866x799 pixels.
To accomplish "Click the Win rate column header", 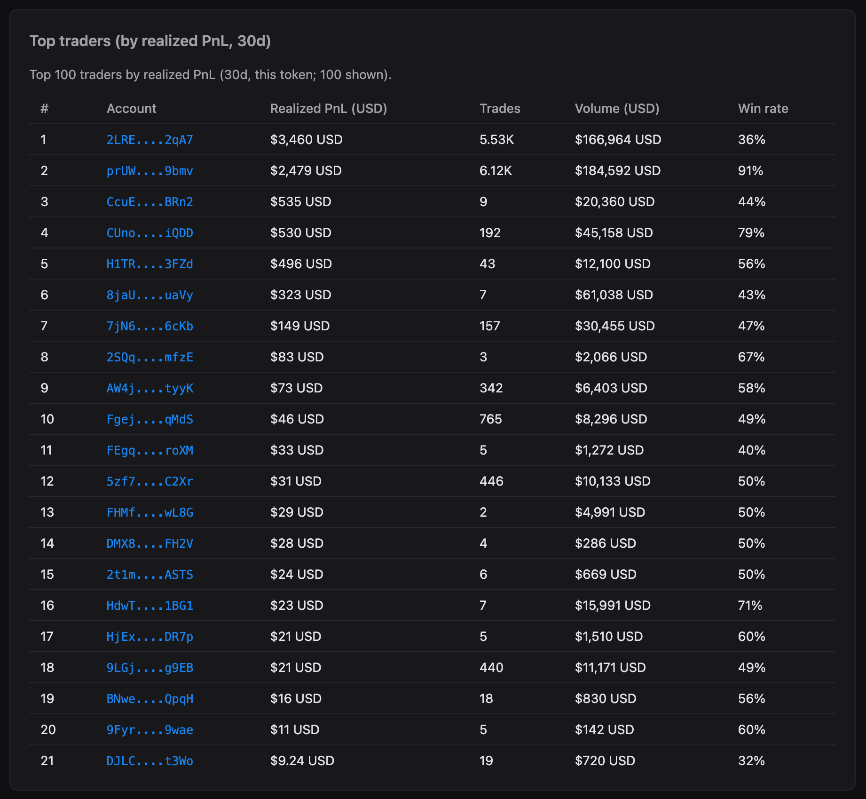I will click(763, 109).
